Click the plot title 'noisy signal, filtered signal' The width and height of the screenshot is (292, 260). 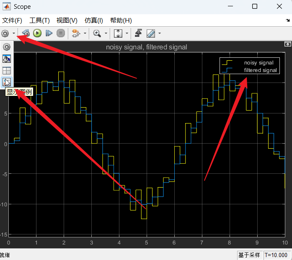pyautogui.click(x=146, y=47)
